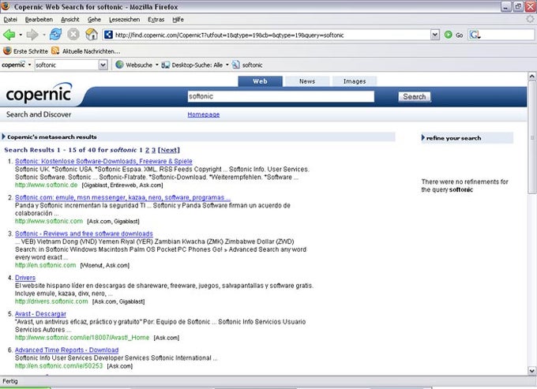Click the Firefox icon beside Erste Schritte
The width and height of the screenshot is (537, 389).
[7, 51]
